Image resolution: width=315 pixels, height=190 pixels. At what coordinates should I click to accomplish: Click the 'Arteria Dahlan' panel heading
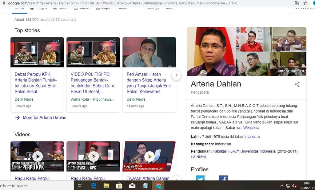(216, 84)
